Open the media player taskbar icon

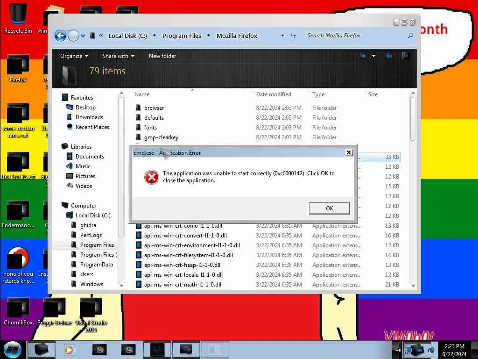[x=69, y=350]
